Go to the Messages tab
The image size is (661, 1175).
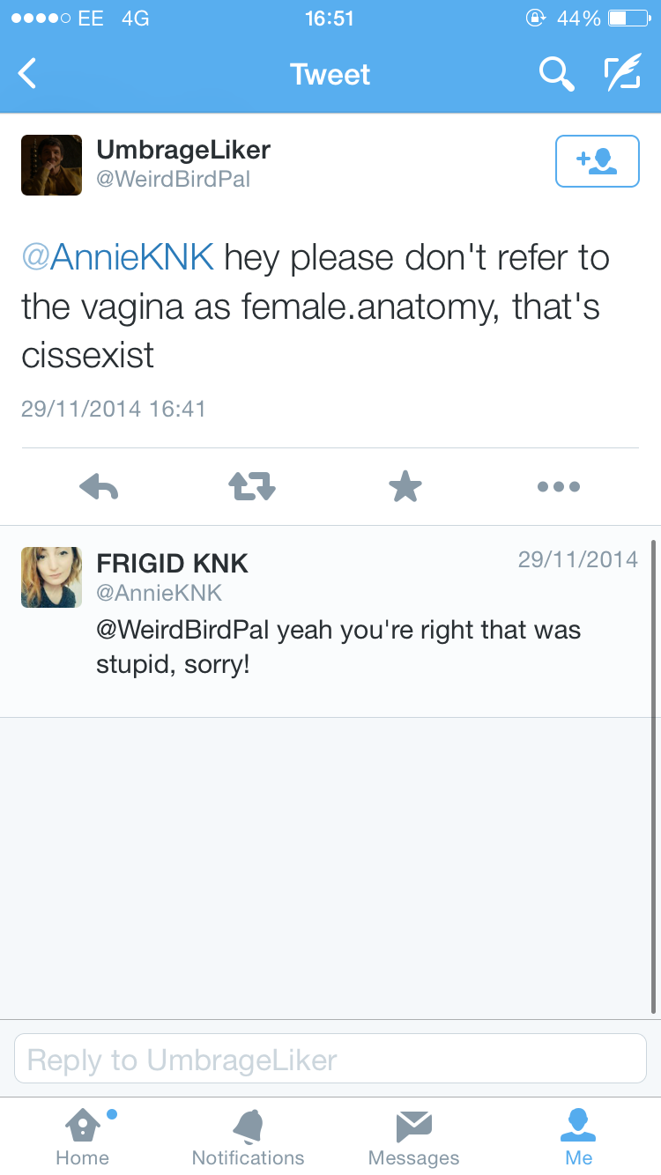coord(413,1136)
